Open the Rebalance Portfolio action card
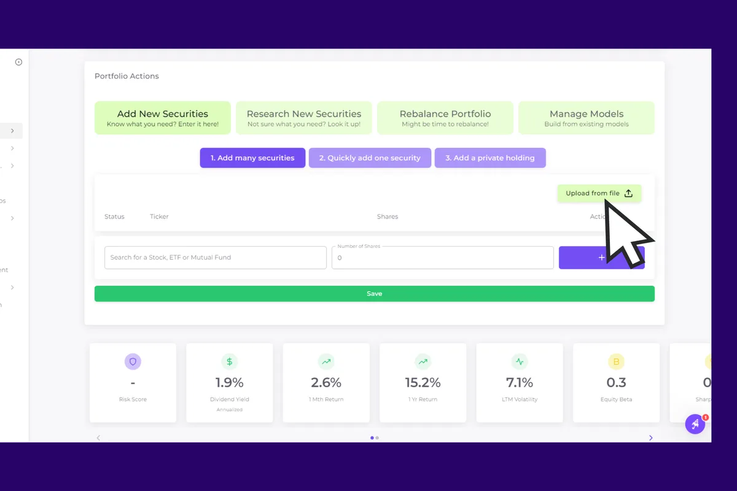This screenshot has height=491, width=737. pos(445,117)
